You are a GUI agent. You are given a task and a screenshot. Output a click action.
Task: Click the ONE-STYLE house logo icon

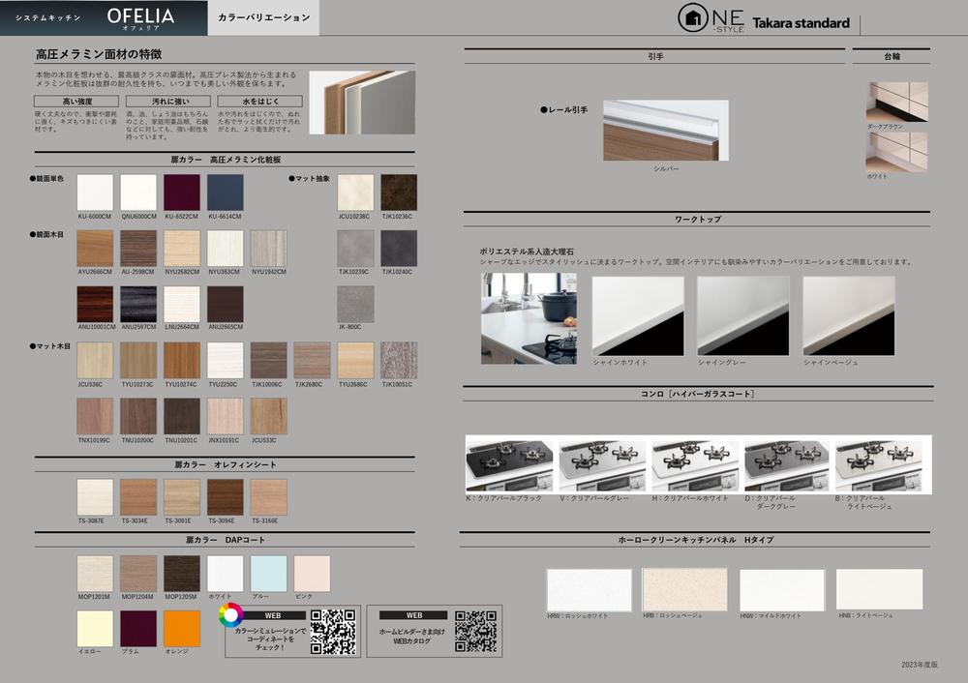pyautogui.click(x=693, y=17)
